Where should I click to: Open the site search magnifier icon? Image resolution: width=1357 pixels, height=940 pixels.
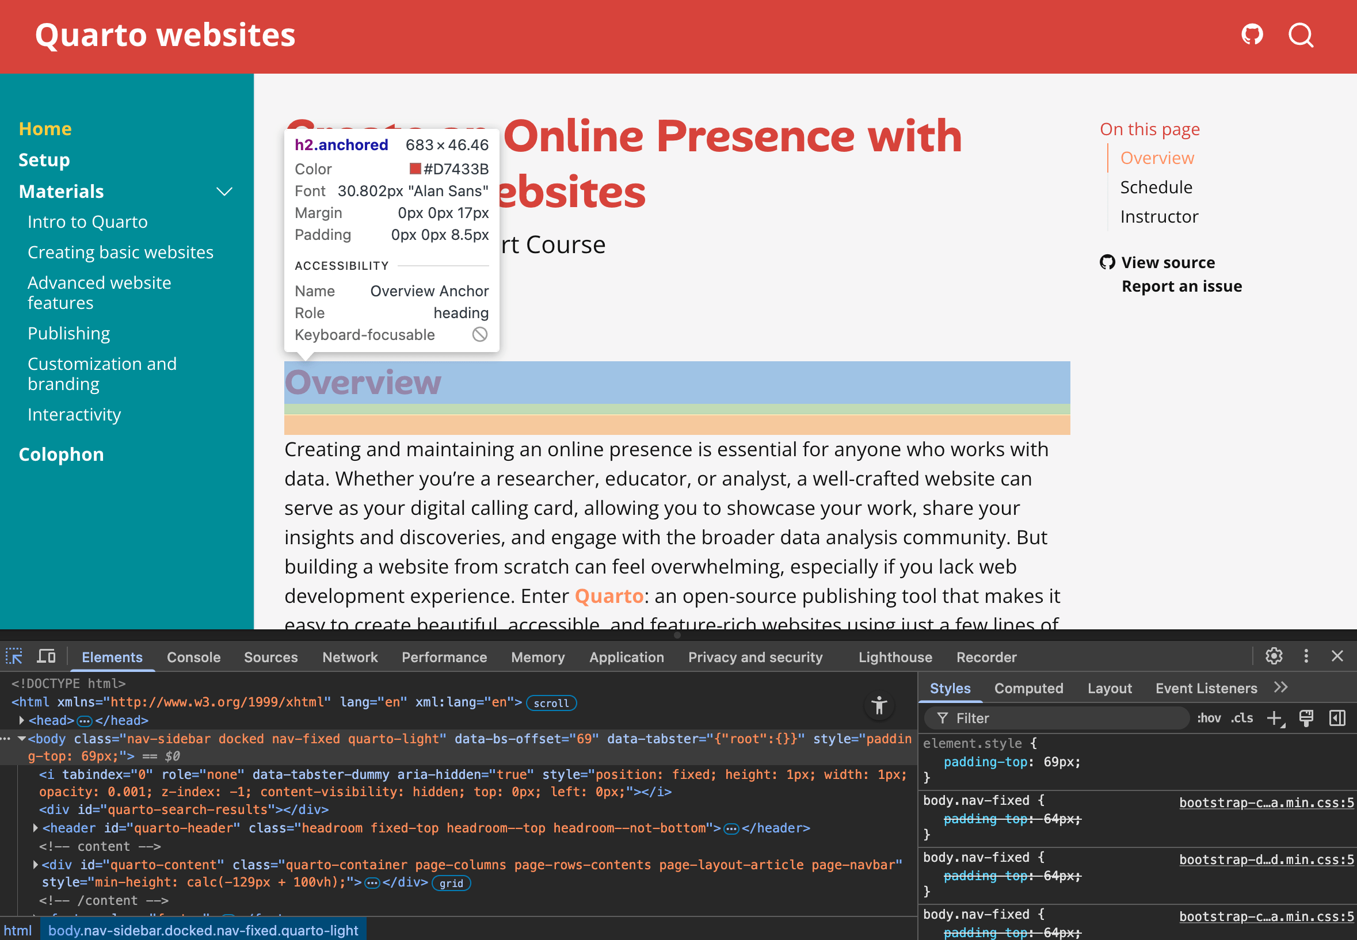click(x=1301, y=35)
